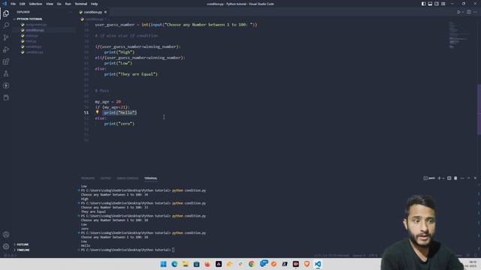
Task: Open the File menu
Action: [x=13, y=4]
